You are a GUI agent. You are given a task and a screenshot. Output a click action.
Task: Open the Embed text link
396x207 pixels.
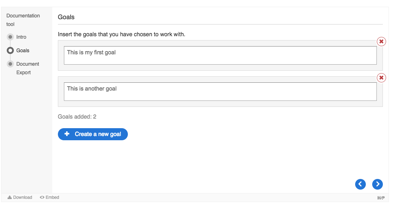coord(52,197)
